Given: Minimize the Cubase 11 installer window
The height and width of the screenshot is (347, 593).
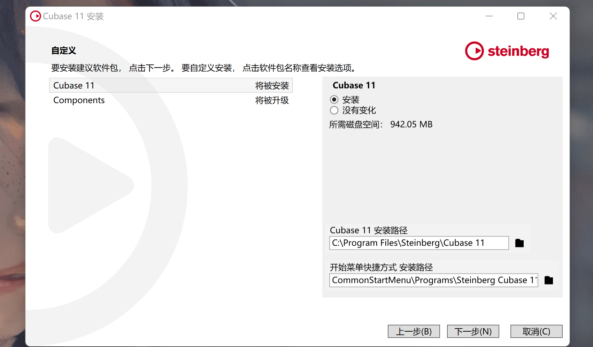Looking at the screenshot, I should pos(489,16).
